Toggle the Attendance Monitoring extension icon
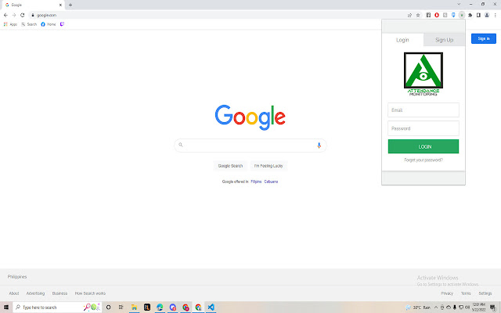 pos(462,15)
